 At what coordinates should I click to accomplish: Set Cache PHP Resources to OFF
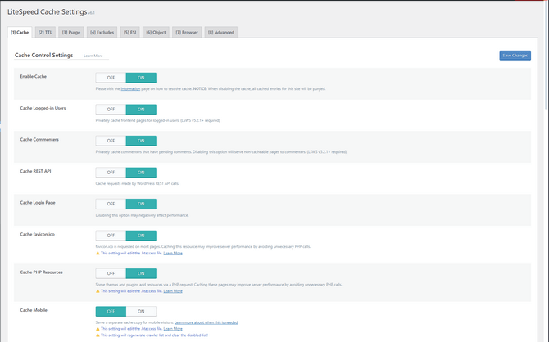tap(111, 273)
